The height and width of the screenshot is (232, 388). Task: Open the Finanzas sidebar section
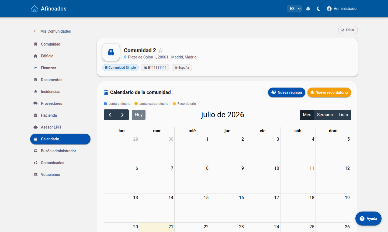pyautogui.click(x=60, y=68)
